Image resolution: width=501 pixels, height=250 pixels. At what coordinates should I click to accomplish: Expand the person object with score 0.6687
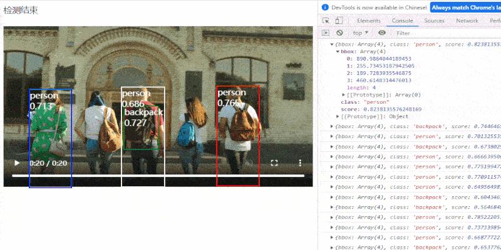point(332,237)
